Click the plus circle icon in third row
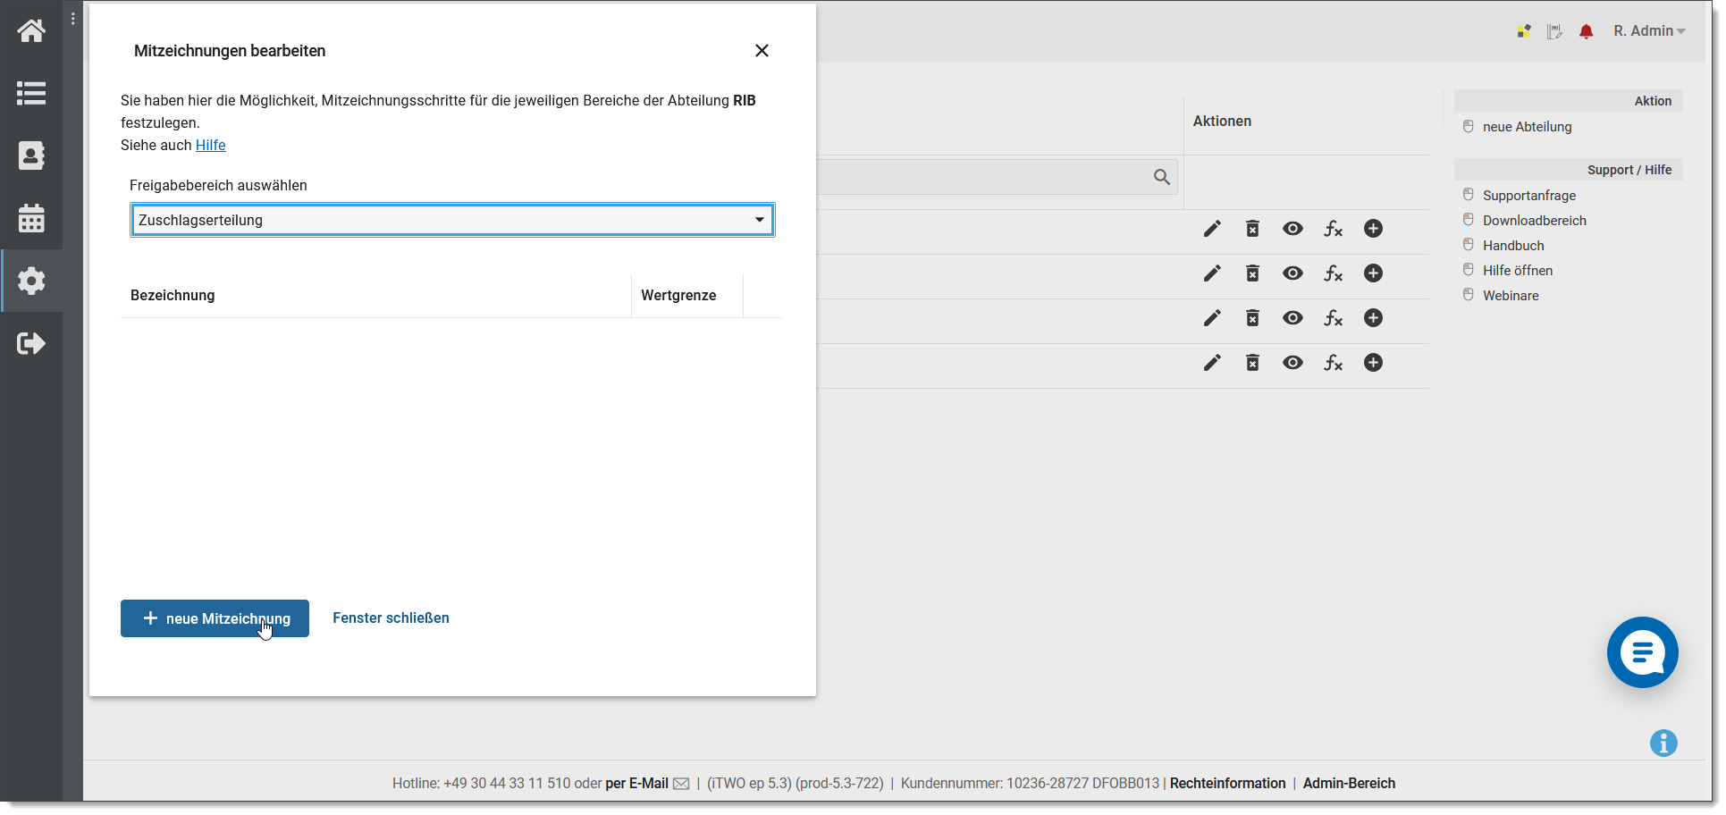 click(1373, 318)
